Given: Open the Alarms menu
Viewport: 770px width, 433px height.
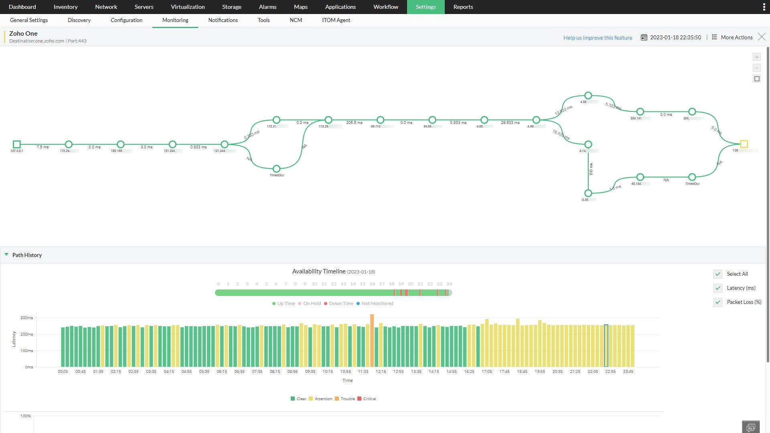Looking at the screenshot, I should pyautogui.click(x=267, y=7).
